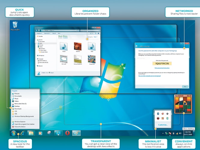The width and height of the screenshot is (200, 150).
Task: Select Music in the Libraries tree
Action: [x=41, y=43]
